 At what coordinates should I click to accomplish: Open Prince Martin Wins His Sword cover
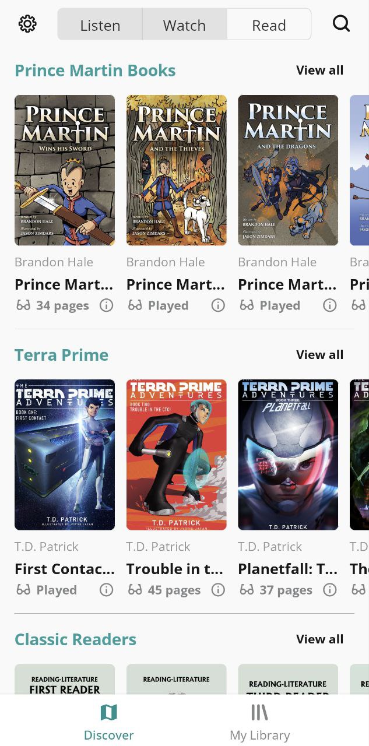[x=65, y=170]
